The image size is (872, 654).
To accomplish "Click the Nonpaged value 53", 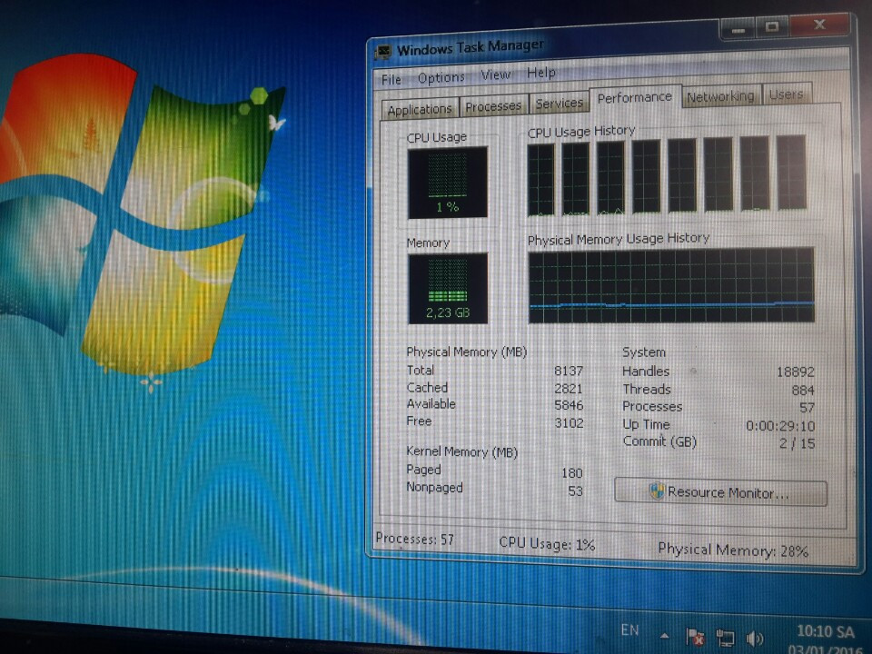I will pyautogui.click(x=575, y=491).
